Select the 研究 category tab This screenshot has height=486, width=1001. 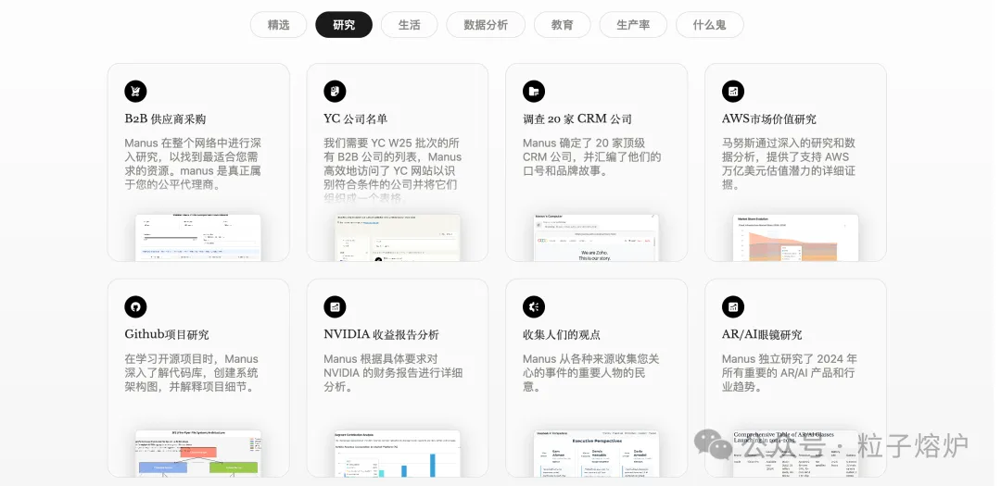pos(344,25)
